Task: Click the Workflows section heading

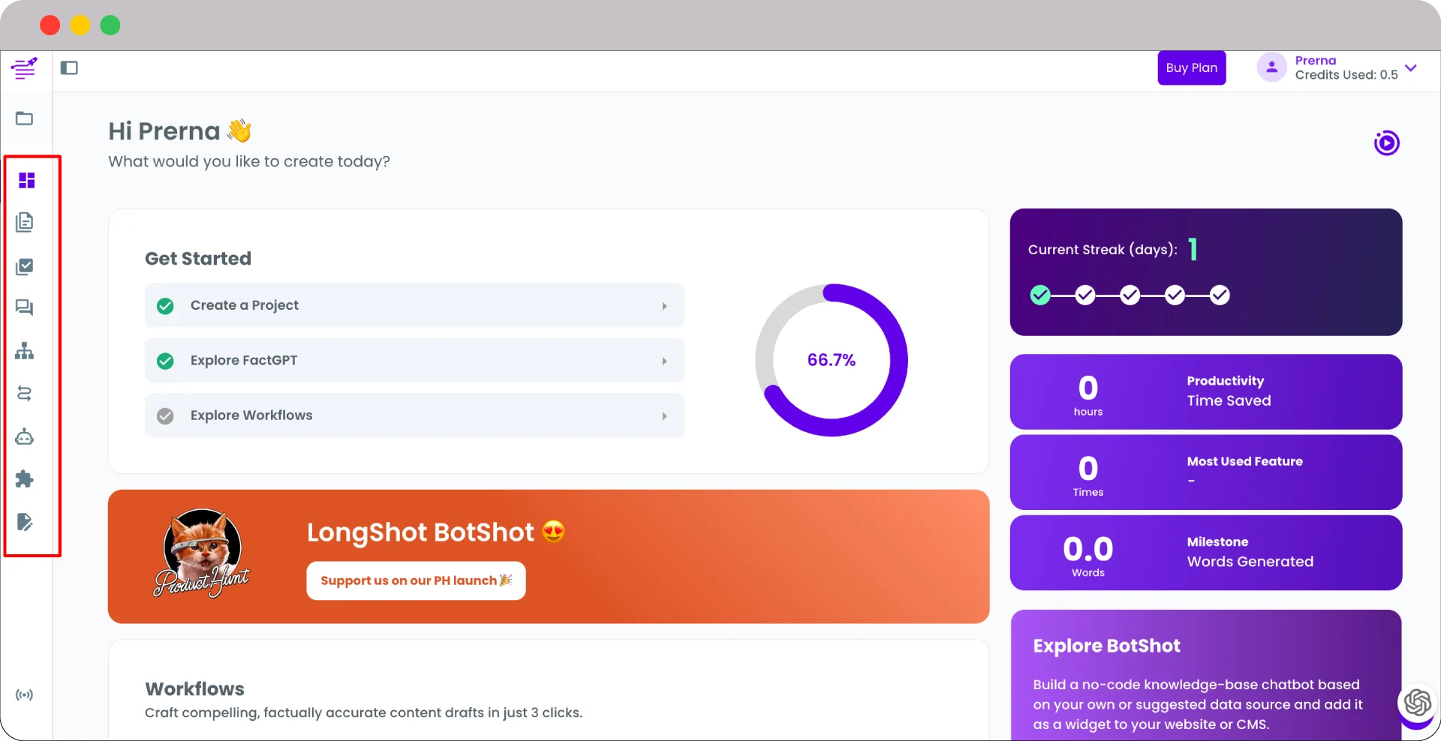Action: 194,688
